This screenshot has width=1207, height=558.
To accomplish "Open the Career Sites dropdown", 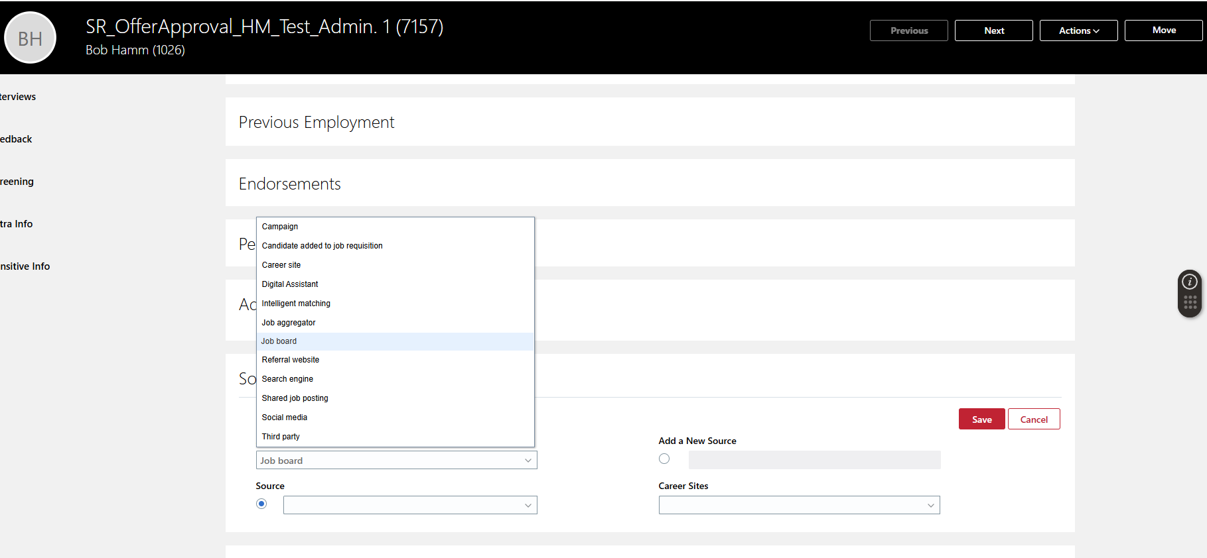I will click(x=799, y=505).
